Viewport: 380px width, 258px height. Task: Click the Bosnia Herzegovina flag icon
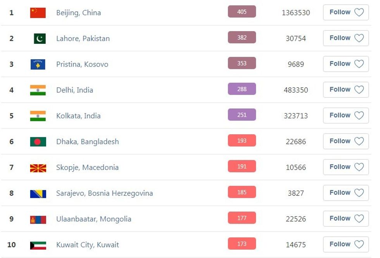[x=38, y=193]
